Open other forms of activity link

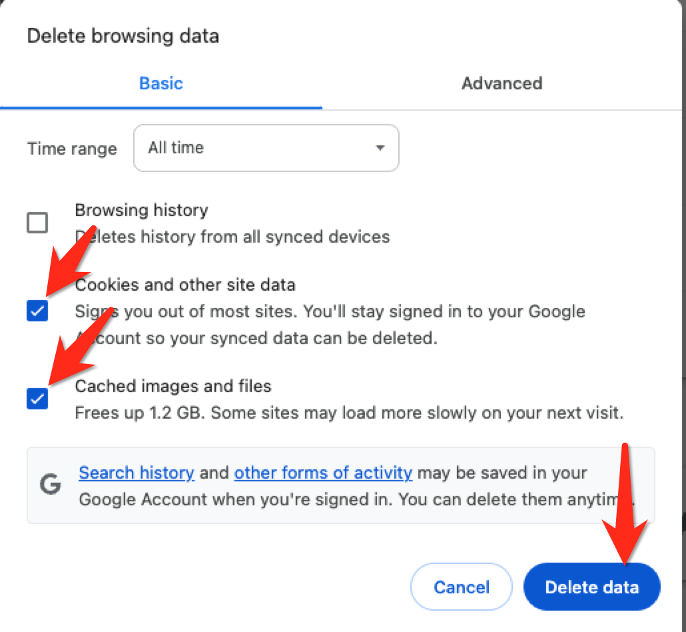pos(323,473)
